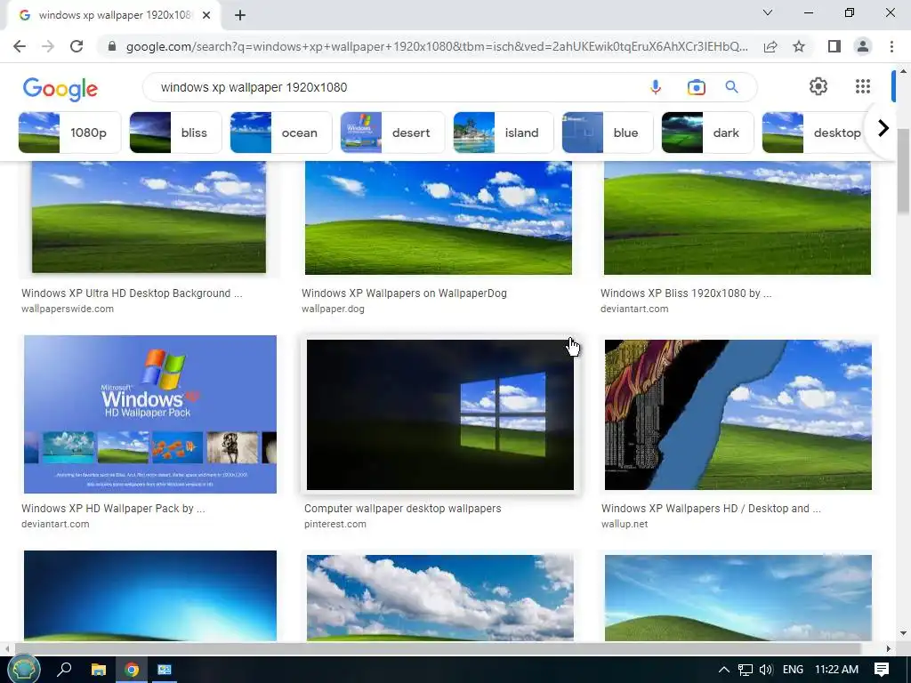The height and width of the screenshot is (683, 911).
Task: Open the green hill bottom-row thumbnail
Action: click(x=738, y=598)
